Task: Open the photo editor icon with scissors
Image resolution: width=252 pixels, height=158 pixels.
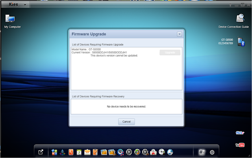Action: pos(112,152)
